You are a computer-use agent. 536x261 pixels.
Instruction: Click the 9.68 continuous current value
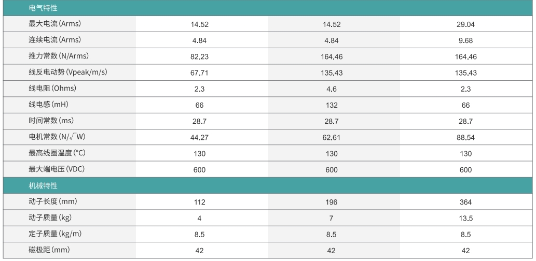(465, 40)
